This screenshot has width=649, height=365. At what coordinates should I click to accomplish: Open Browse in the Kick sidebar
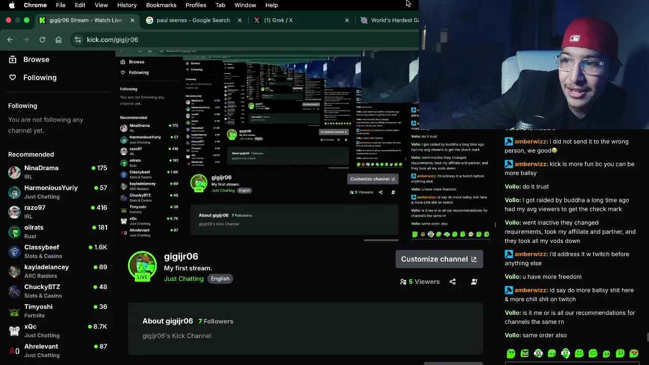coord(30,59)
